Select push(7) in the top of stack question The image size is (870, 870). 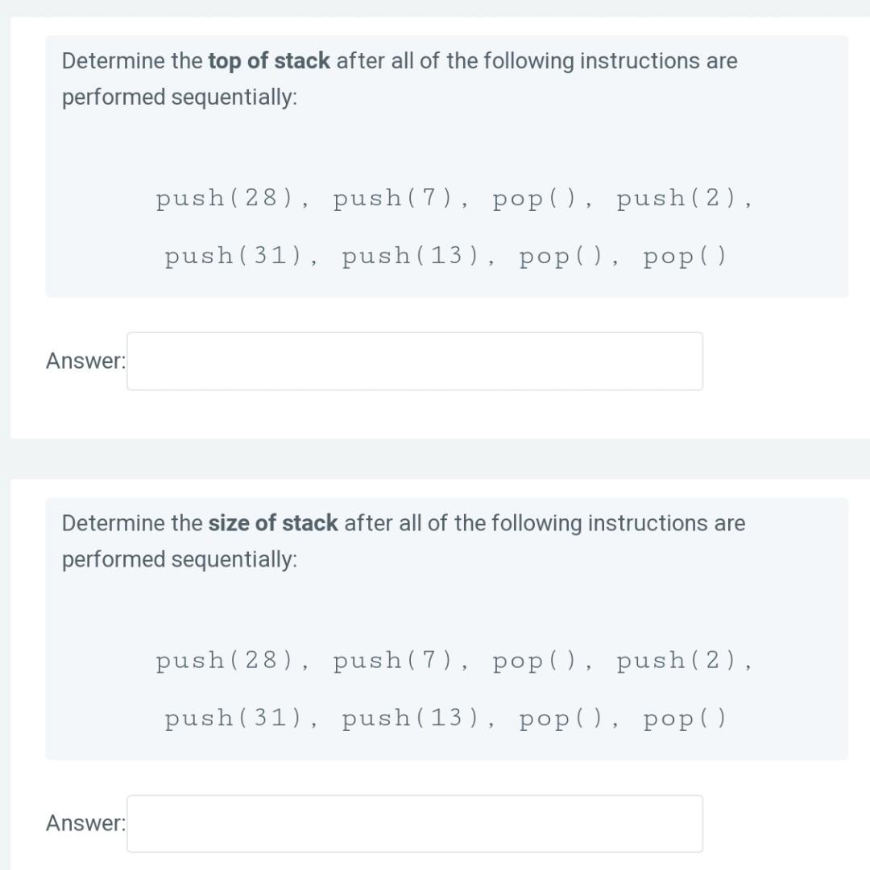[393, 199]
